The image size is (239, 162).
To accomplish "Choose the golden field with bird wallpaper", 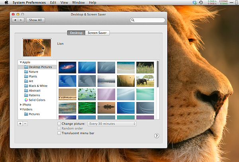I will [126, 81].
